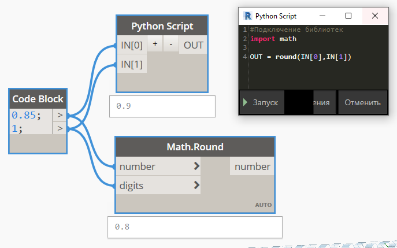This screenshot has height=248, width=397.
Task: Select the IN[0] port on Python Script
Action: (x=132, y=45)
